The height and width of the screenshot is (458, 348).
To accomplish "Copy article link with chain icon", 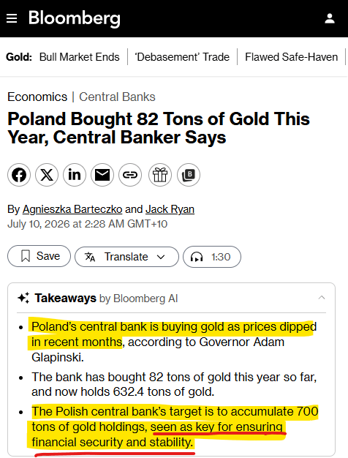I will point(130,175).
